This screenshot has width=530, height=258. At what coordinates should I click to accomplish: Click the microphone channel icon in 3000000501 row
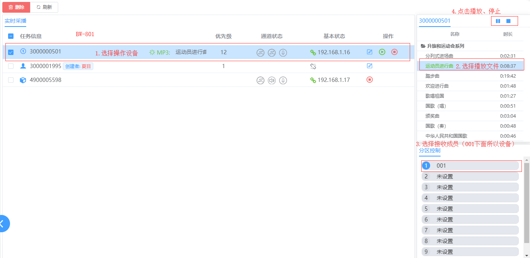(x=283, y=53)
